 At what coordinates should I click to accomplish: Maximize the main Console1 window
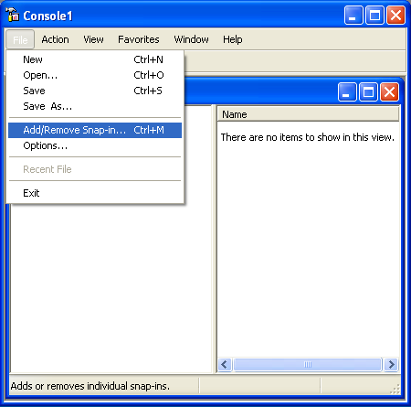coord(374,15)
